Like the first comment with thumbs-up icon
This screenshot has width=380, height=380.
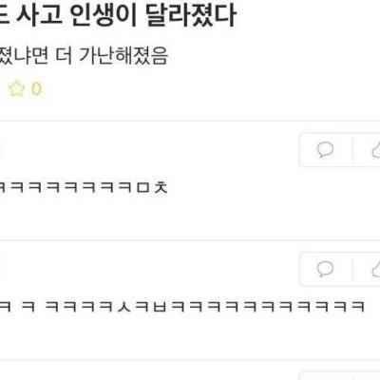tap(376, 149)
